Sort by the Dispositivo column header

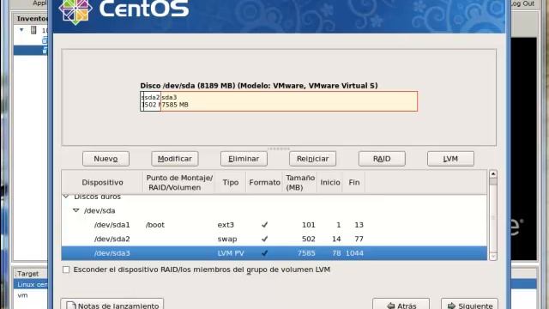click(x=102, y=182)
